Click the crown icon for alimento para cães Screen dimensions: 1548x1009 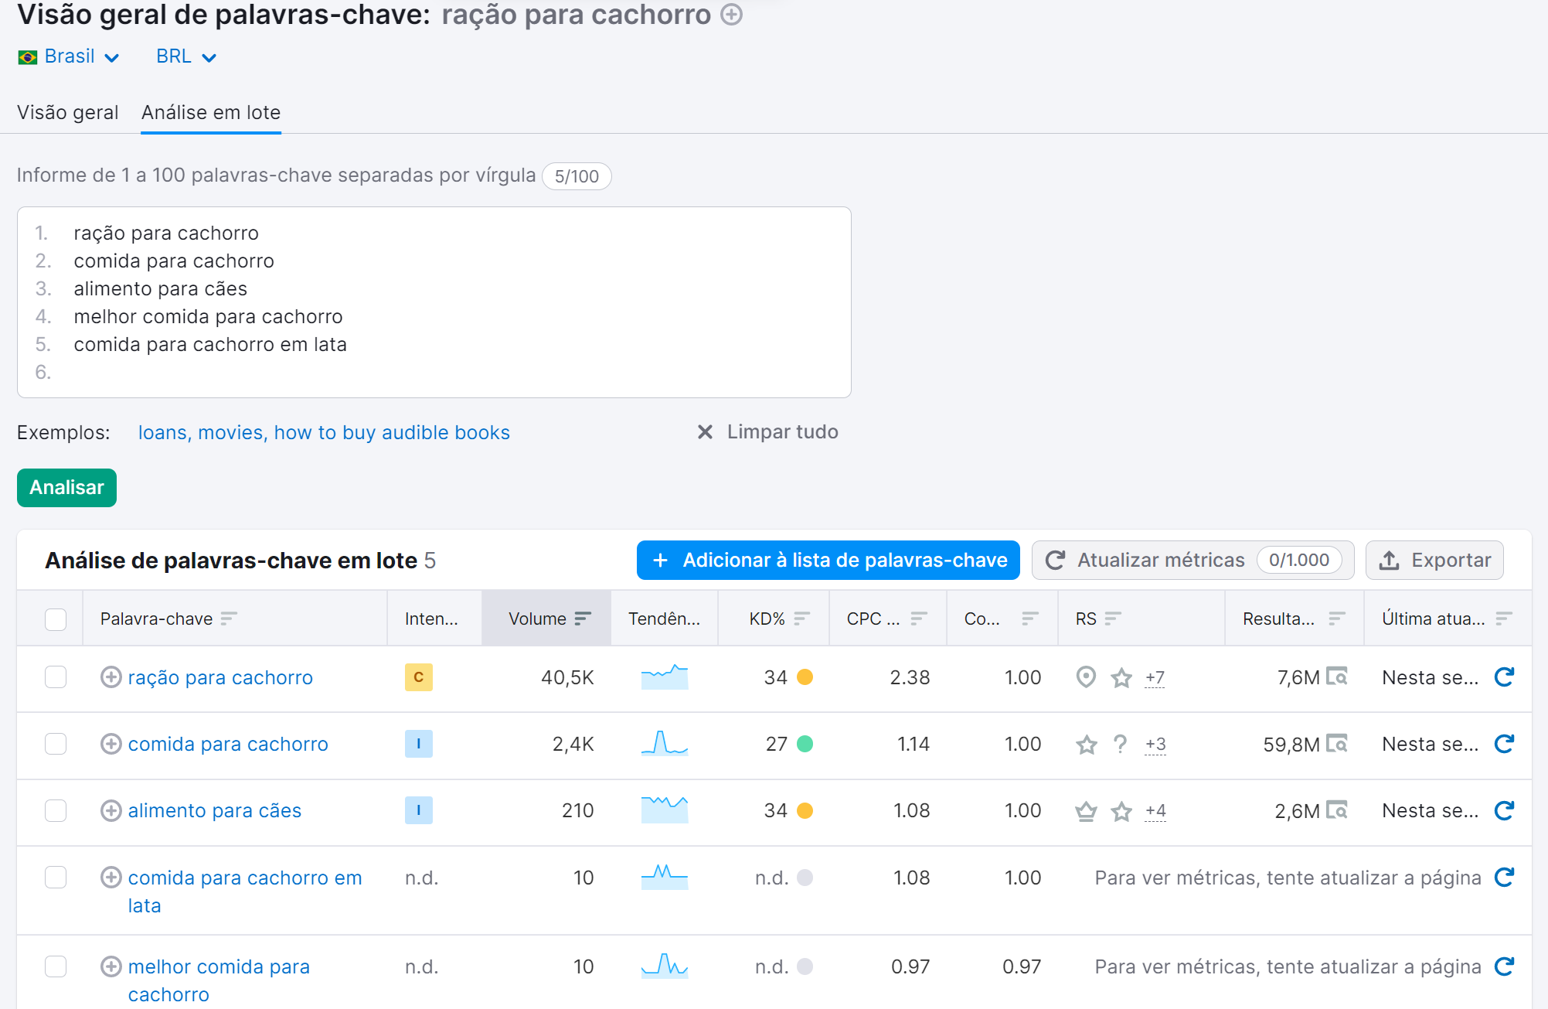point(1085,811)
